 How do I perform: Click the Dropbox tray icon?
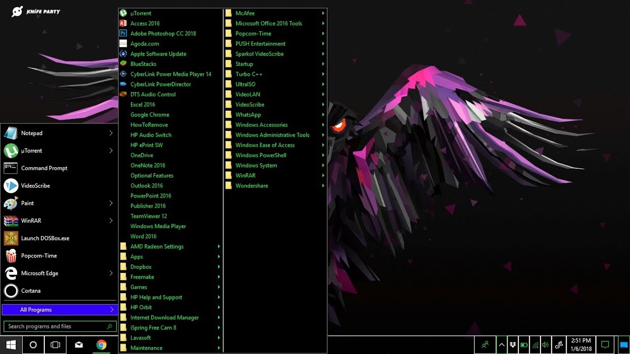(x=513, y=345)
